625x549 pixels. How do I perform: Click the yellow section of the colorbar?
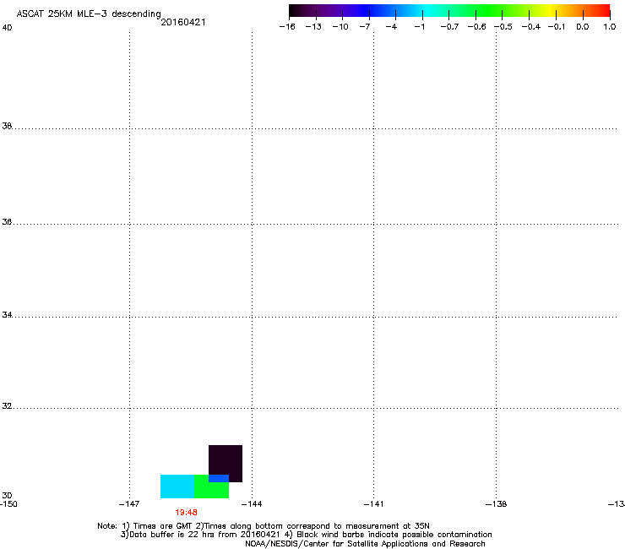coord(552,11)
